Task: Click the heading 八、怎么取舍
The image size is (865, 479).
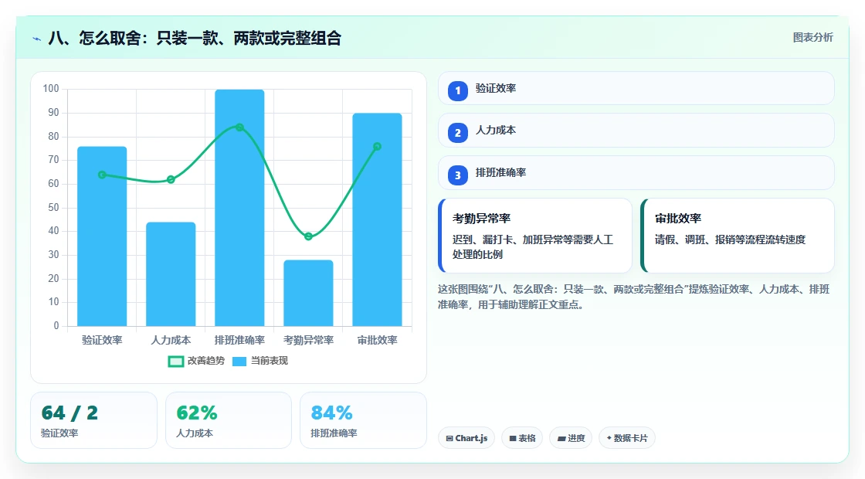Action: tap(195, 38)
